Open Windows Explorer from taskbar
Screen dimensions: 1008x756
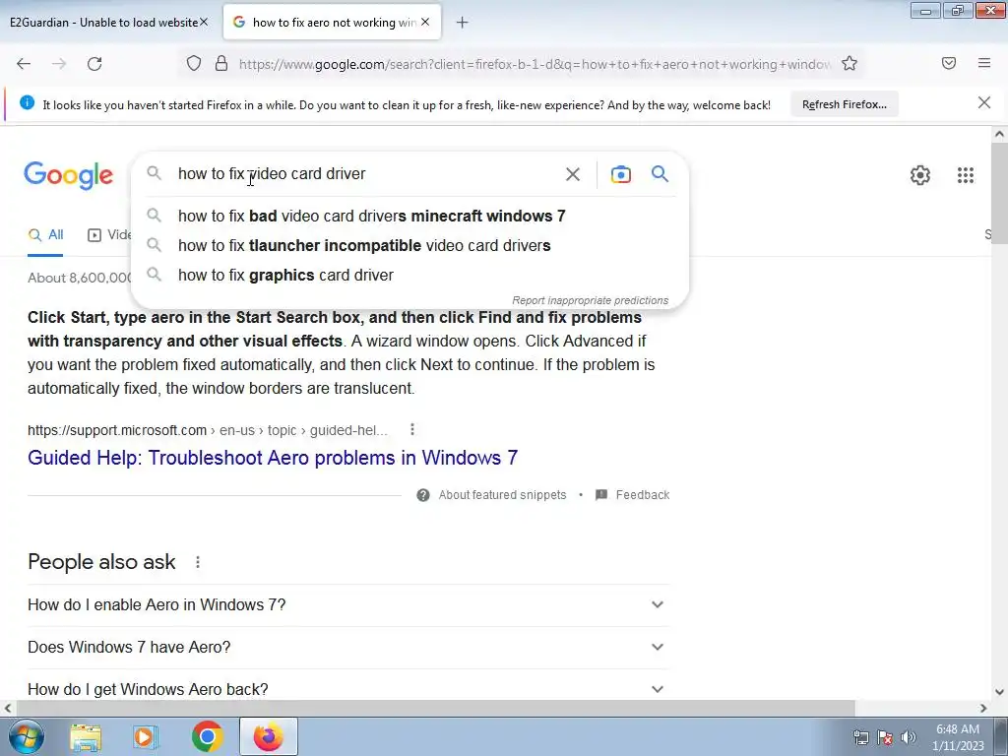86,736
